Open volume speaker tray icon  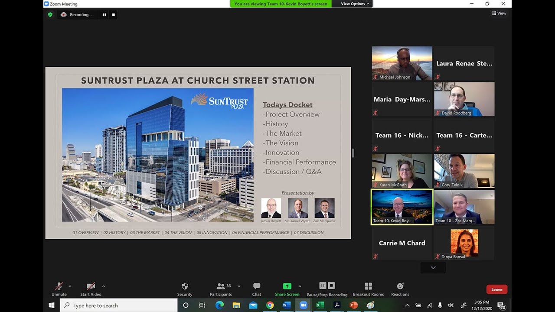[x=451, y=305]
